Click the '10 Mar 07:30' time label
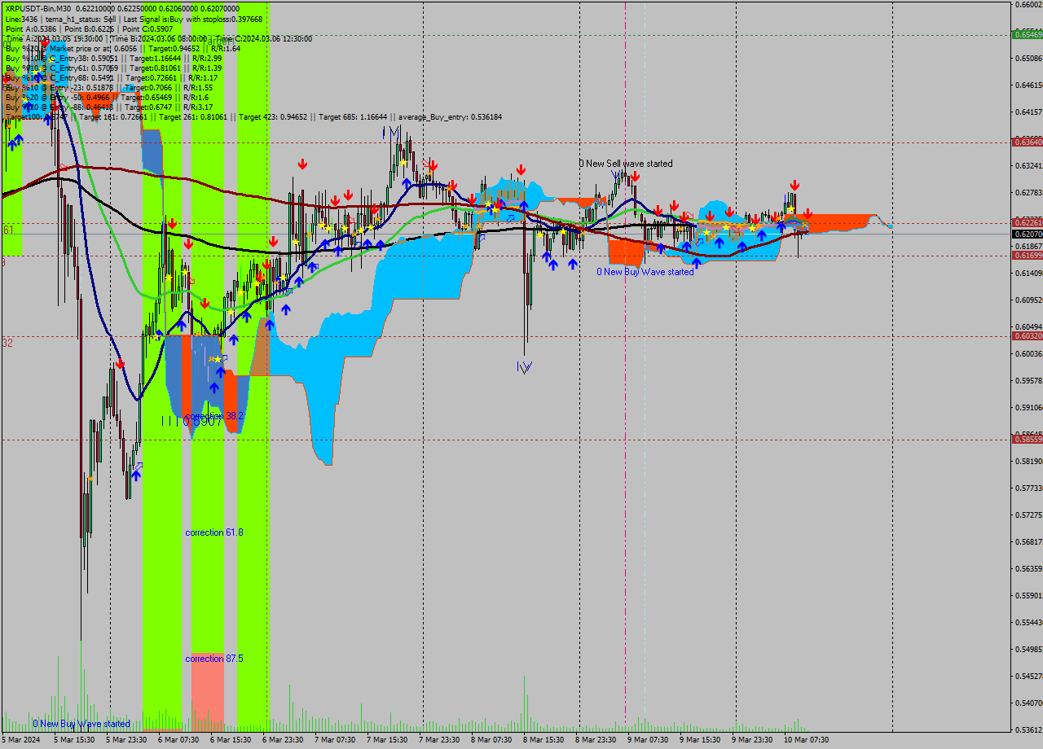The width and height of the screenshot is (1043, 749). pyautogui.click(x=806, y=740)
